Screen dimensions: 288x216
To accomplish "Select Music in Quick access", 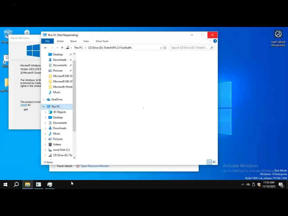I will 57,92.
